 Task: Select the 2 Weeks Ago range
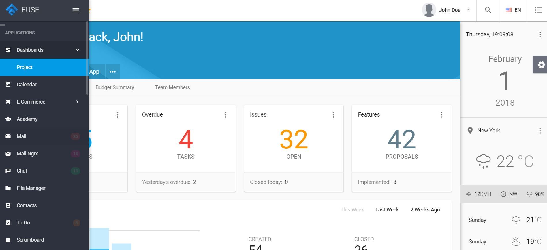click(425, 210)
